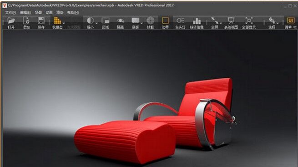Viewport: 298px width, 167px height.
Task: Click the Statistics (统计信息) bar chart icon
Action: tap(197, 21)
